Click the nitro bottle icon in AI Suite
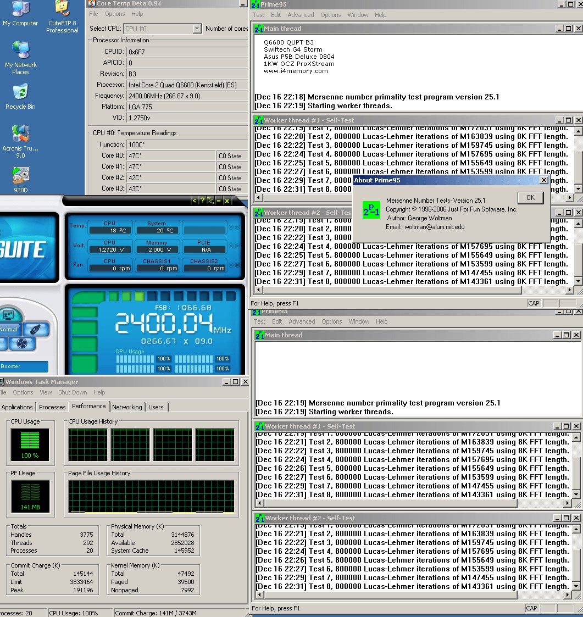The width and height of the screenshot is (583, 617). click(36, 329)
